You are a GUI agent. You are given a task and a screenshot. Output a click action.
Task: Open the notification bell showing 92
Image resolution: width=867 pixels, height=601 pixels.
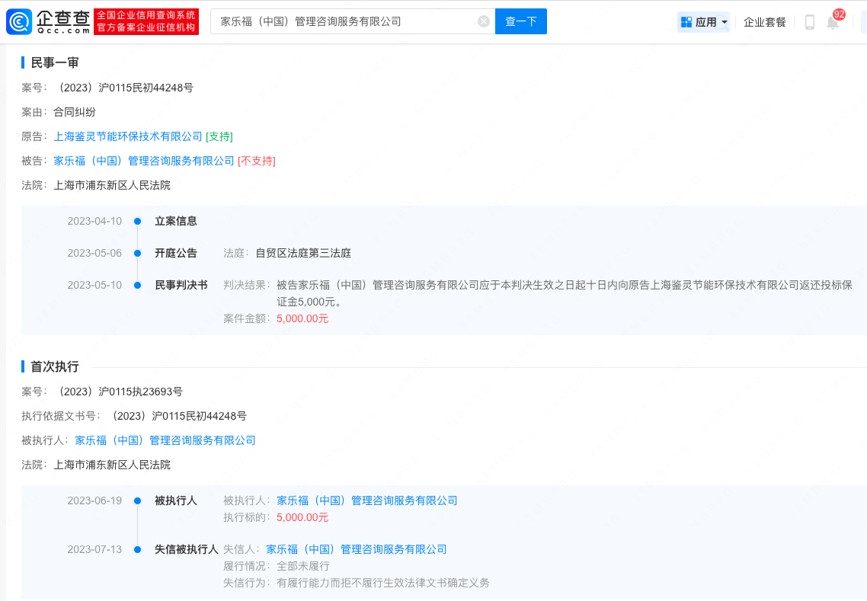click(833, 22)
